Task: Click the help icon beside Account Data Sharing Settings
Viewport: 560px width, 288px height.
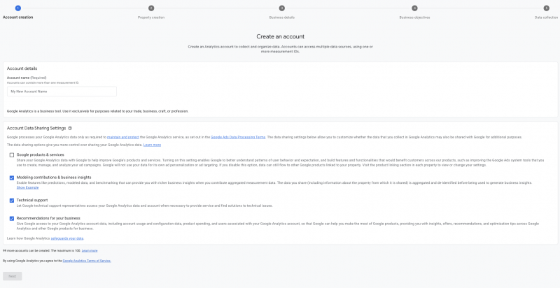Action: coord(70,128)
